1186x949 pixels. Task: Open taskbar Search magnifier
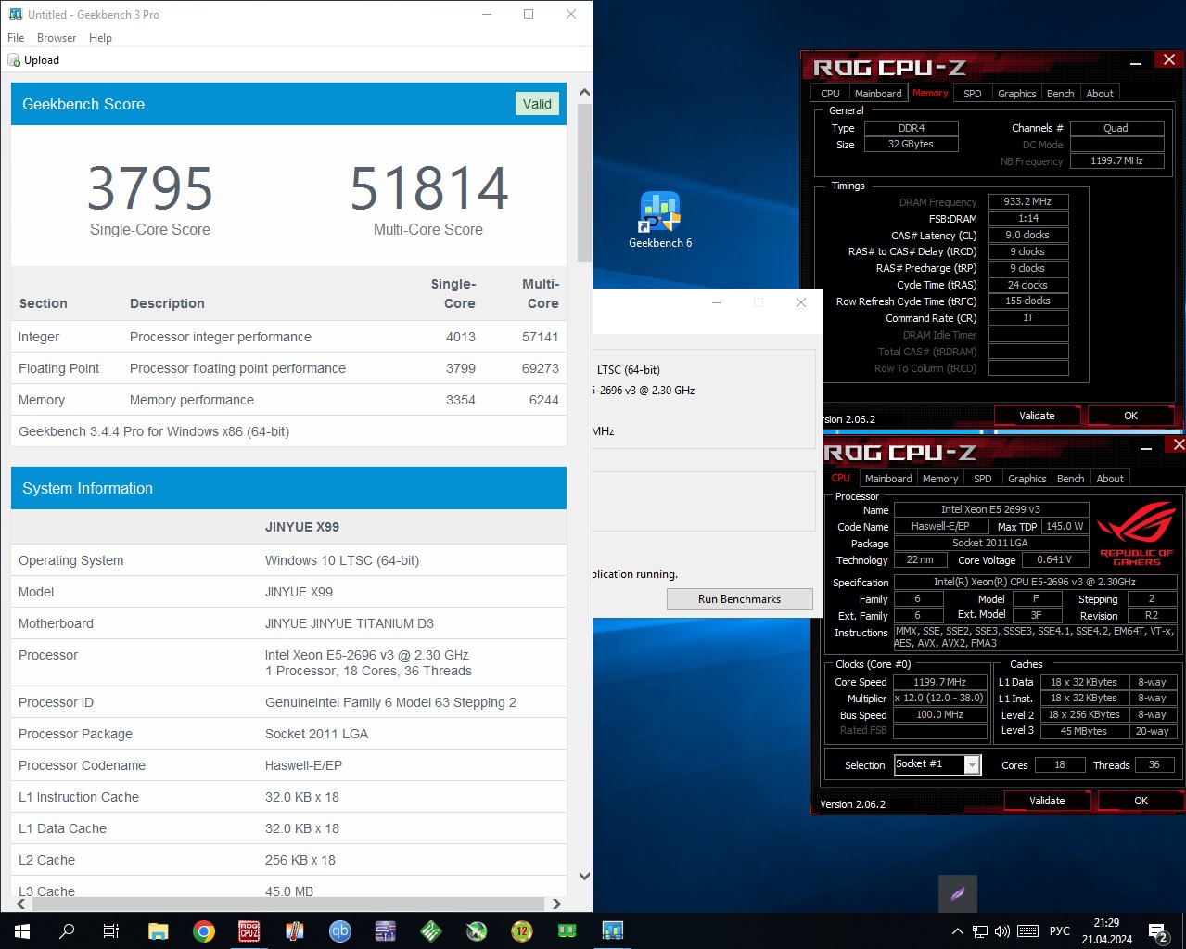[x=67, y=930]
